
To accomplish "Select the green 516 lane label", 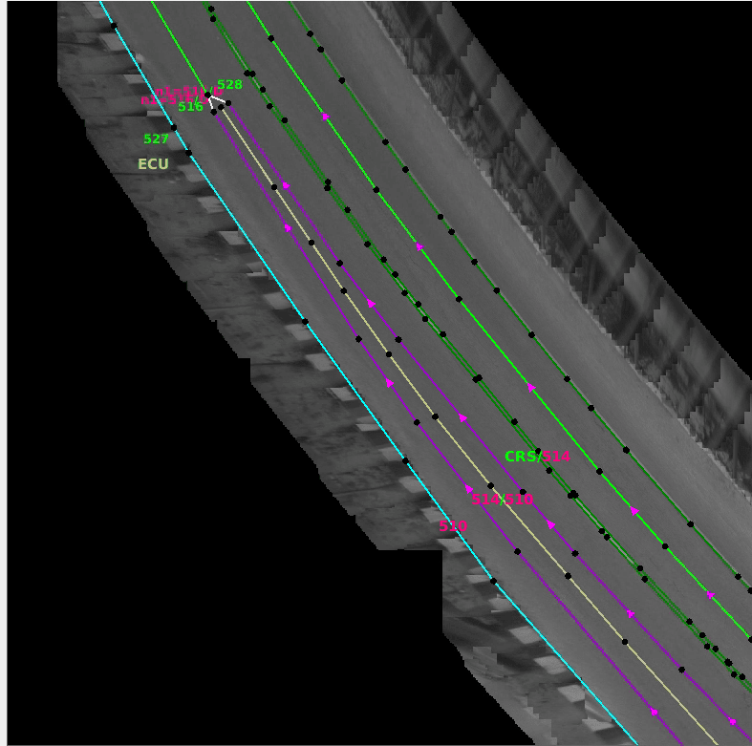I will (190, 107).
